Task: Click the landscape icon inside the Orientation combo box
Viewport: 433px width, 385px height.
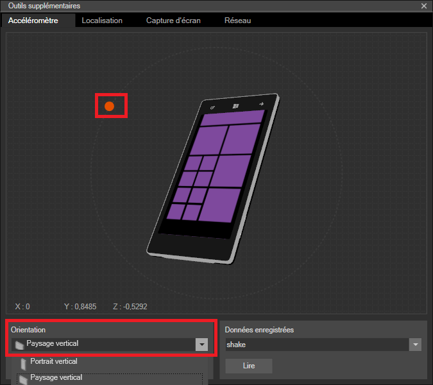Action: coord(19,345)
